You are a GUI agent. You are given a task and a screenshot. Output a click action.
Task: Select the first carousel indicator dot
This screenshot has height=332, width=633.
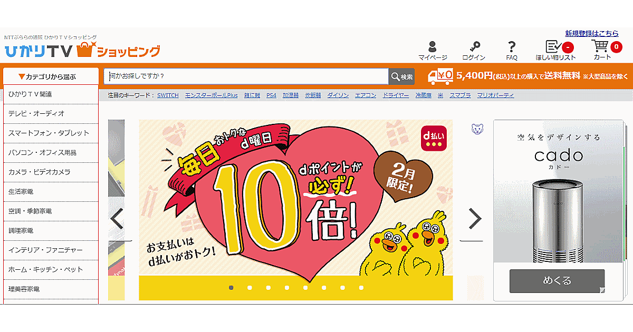[231, 288]
